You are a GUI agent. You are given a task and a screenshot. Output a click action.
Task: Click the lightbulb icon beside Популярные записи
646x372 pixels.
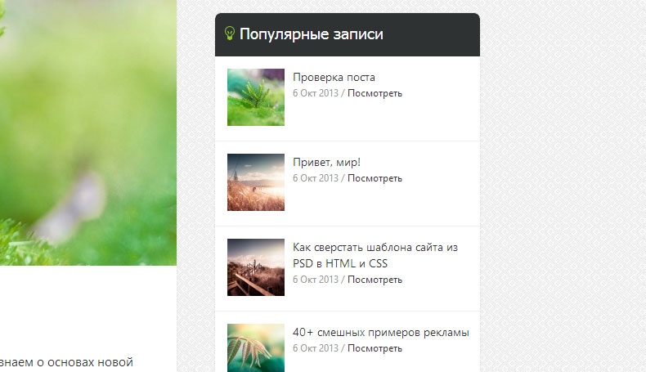(x=230, y=34)
